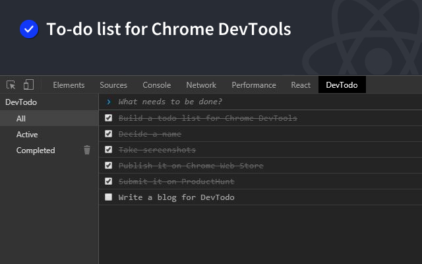Select the All filter in sidebar
Screen dimensions: 422x264
click(x=21, y=119)
